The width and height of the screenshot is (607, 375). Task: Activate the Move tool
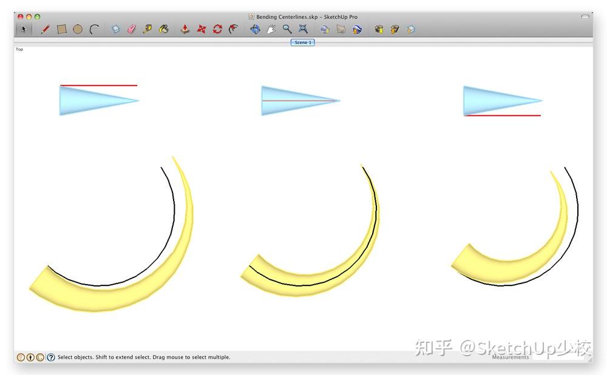(202, 28)
